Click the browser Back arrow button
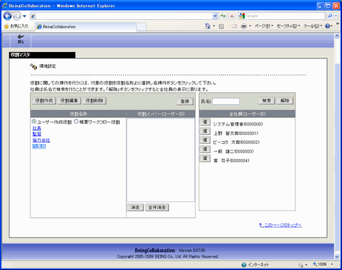342x270 pixels. (x=8, y=16)
